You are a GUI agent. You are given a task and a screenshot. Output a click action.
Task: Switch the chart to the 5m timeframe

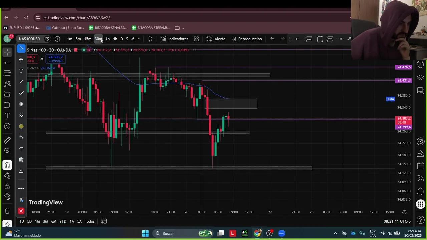(78, 39)
